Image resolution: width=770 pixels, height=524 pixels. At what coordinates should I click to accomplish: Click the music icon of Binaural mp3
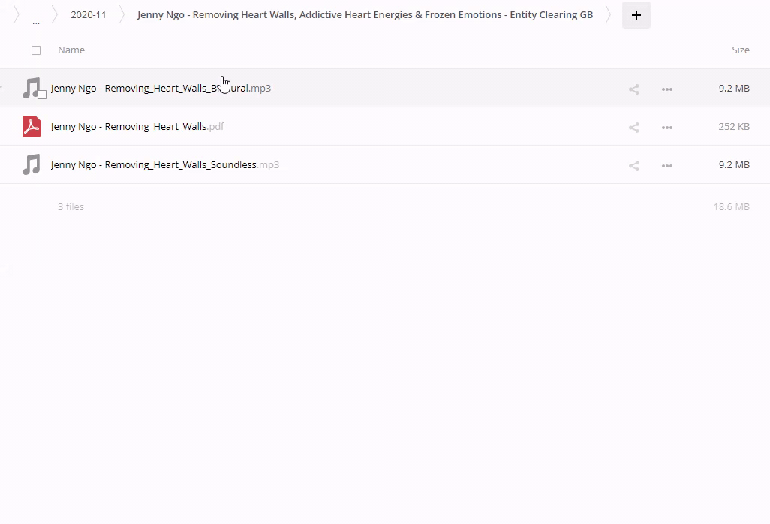[30, 86]
